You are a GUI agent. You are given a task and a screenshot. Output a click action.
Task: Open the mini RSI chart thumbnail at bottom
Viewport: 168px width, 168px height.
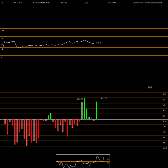tap(83, 161)
